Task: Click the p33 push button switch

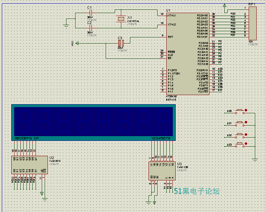Action: tap(240, 145)
